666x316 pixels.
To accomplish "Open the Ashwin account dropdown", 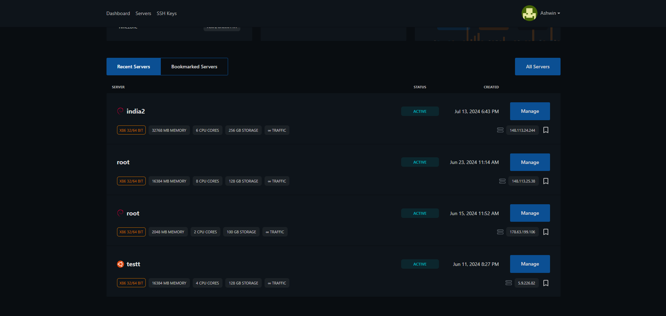I will click(550, 13).
